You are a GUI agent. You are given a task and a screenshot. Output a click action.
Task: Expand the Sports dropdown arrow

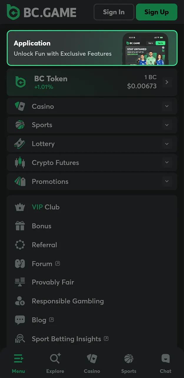point(167,125)
